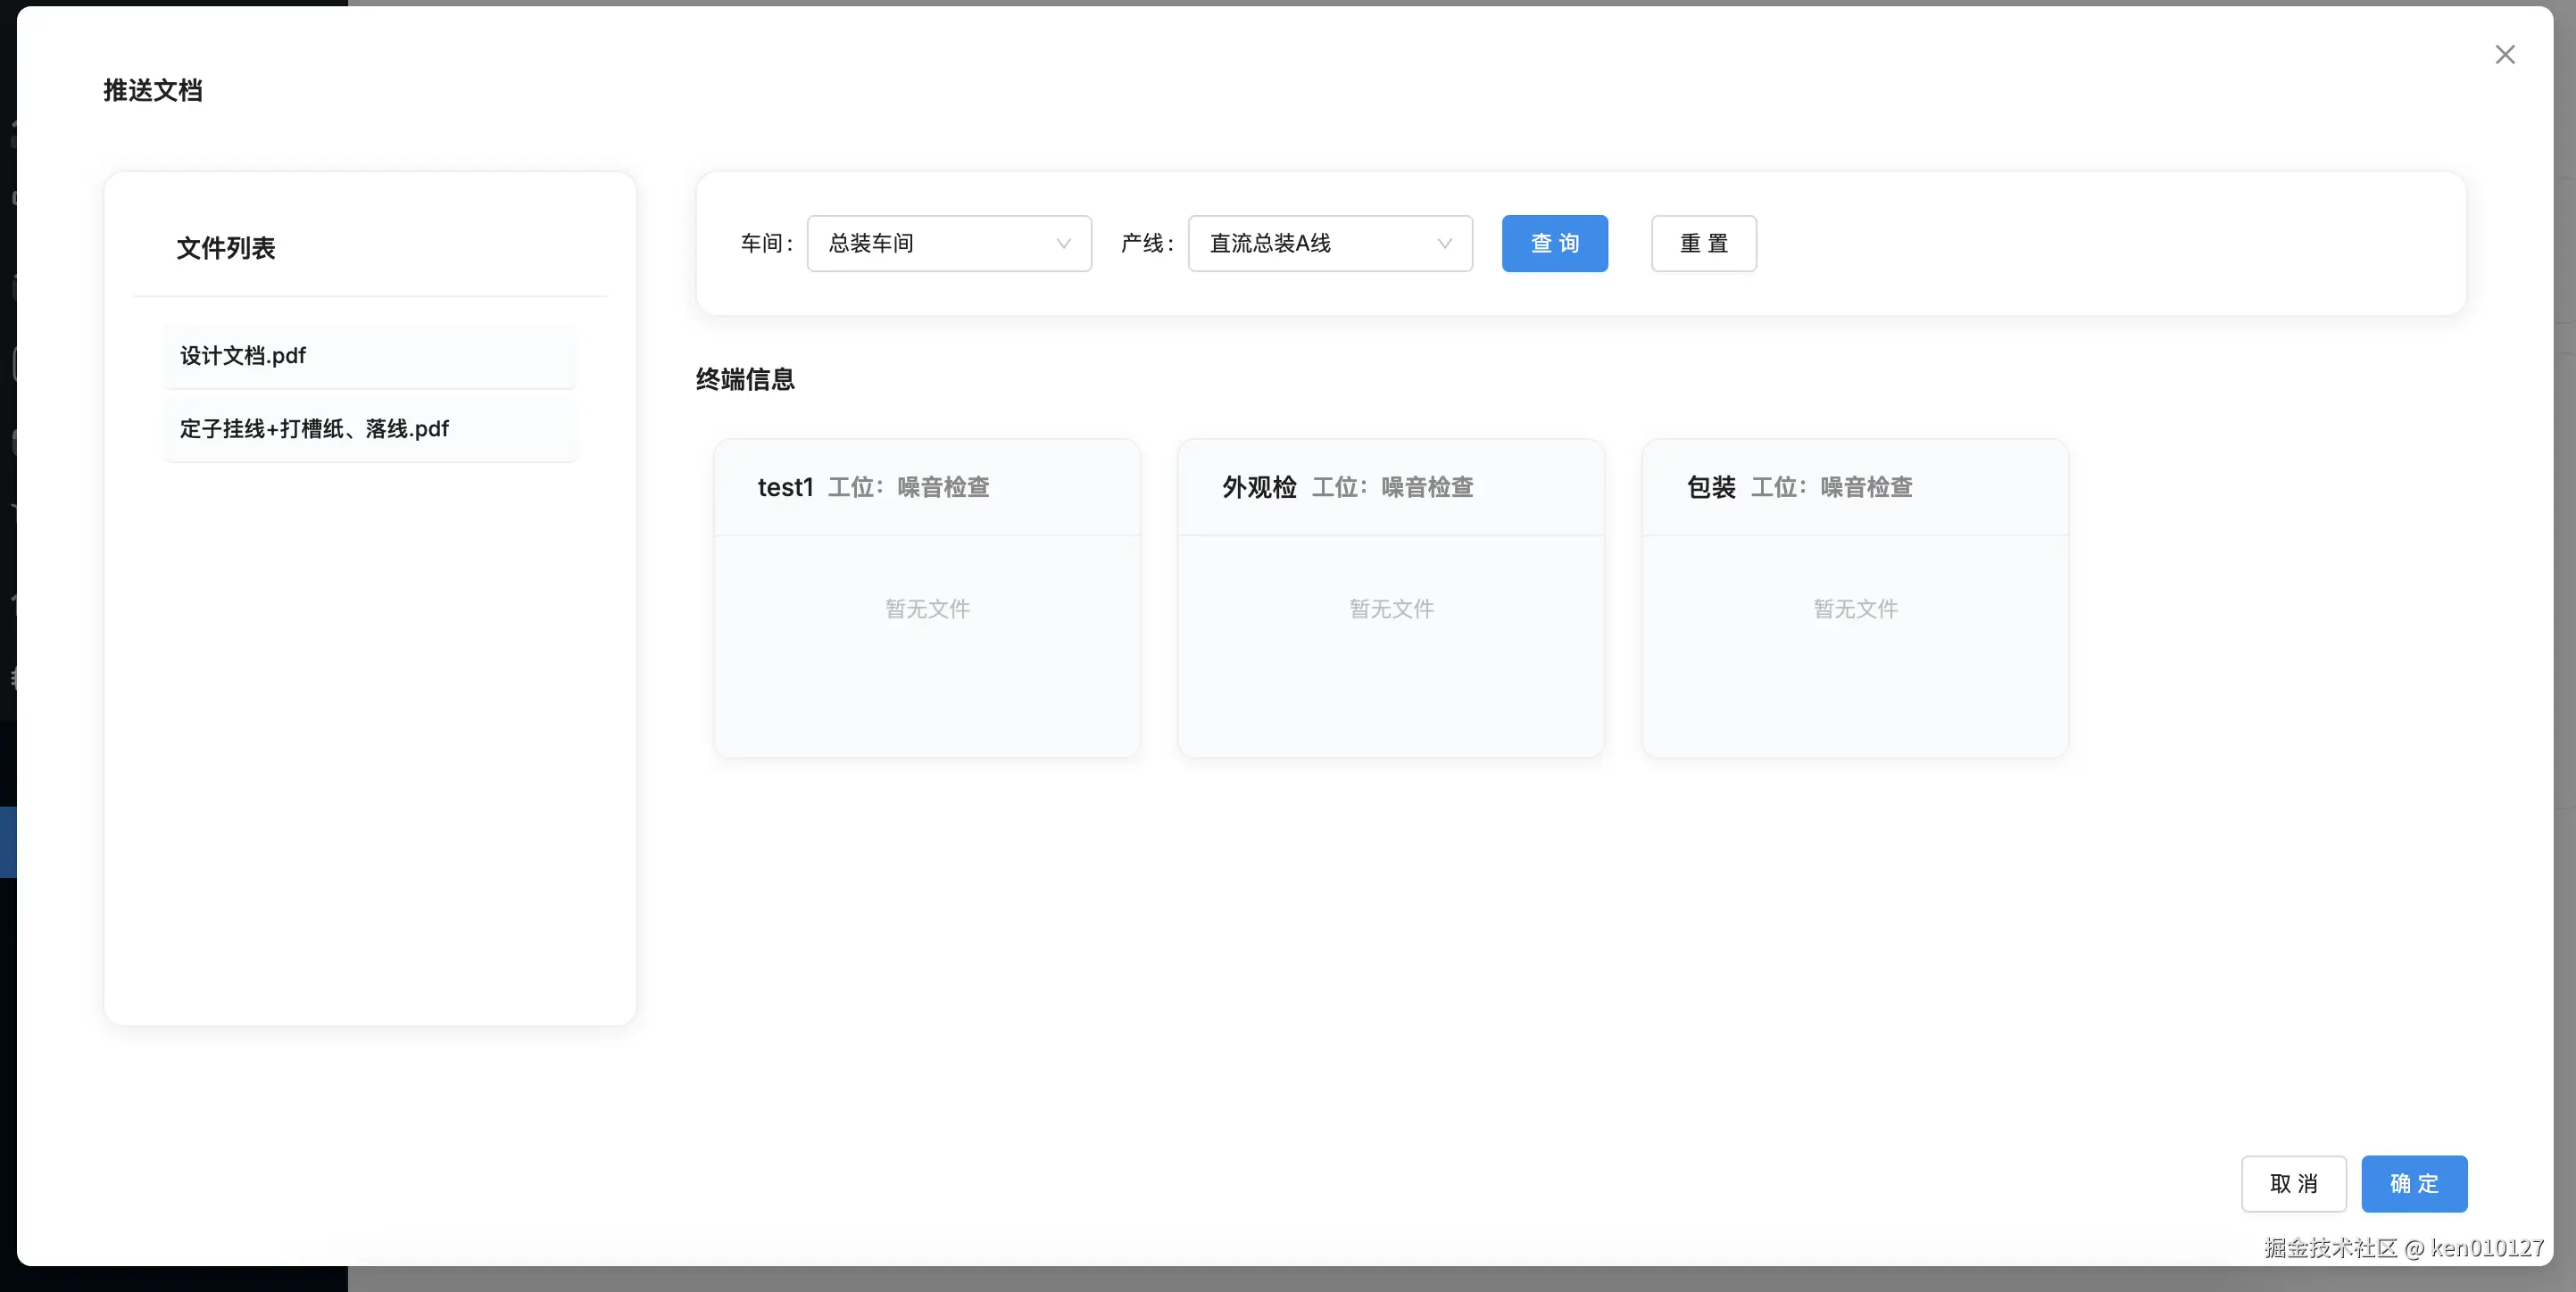Select the 外观检 terminal card

[1390, 487]
